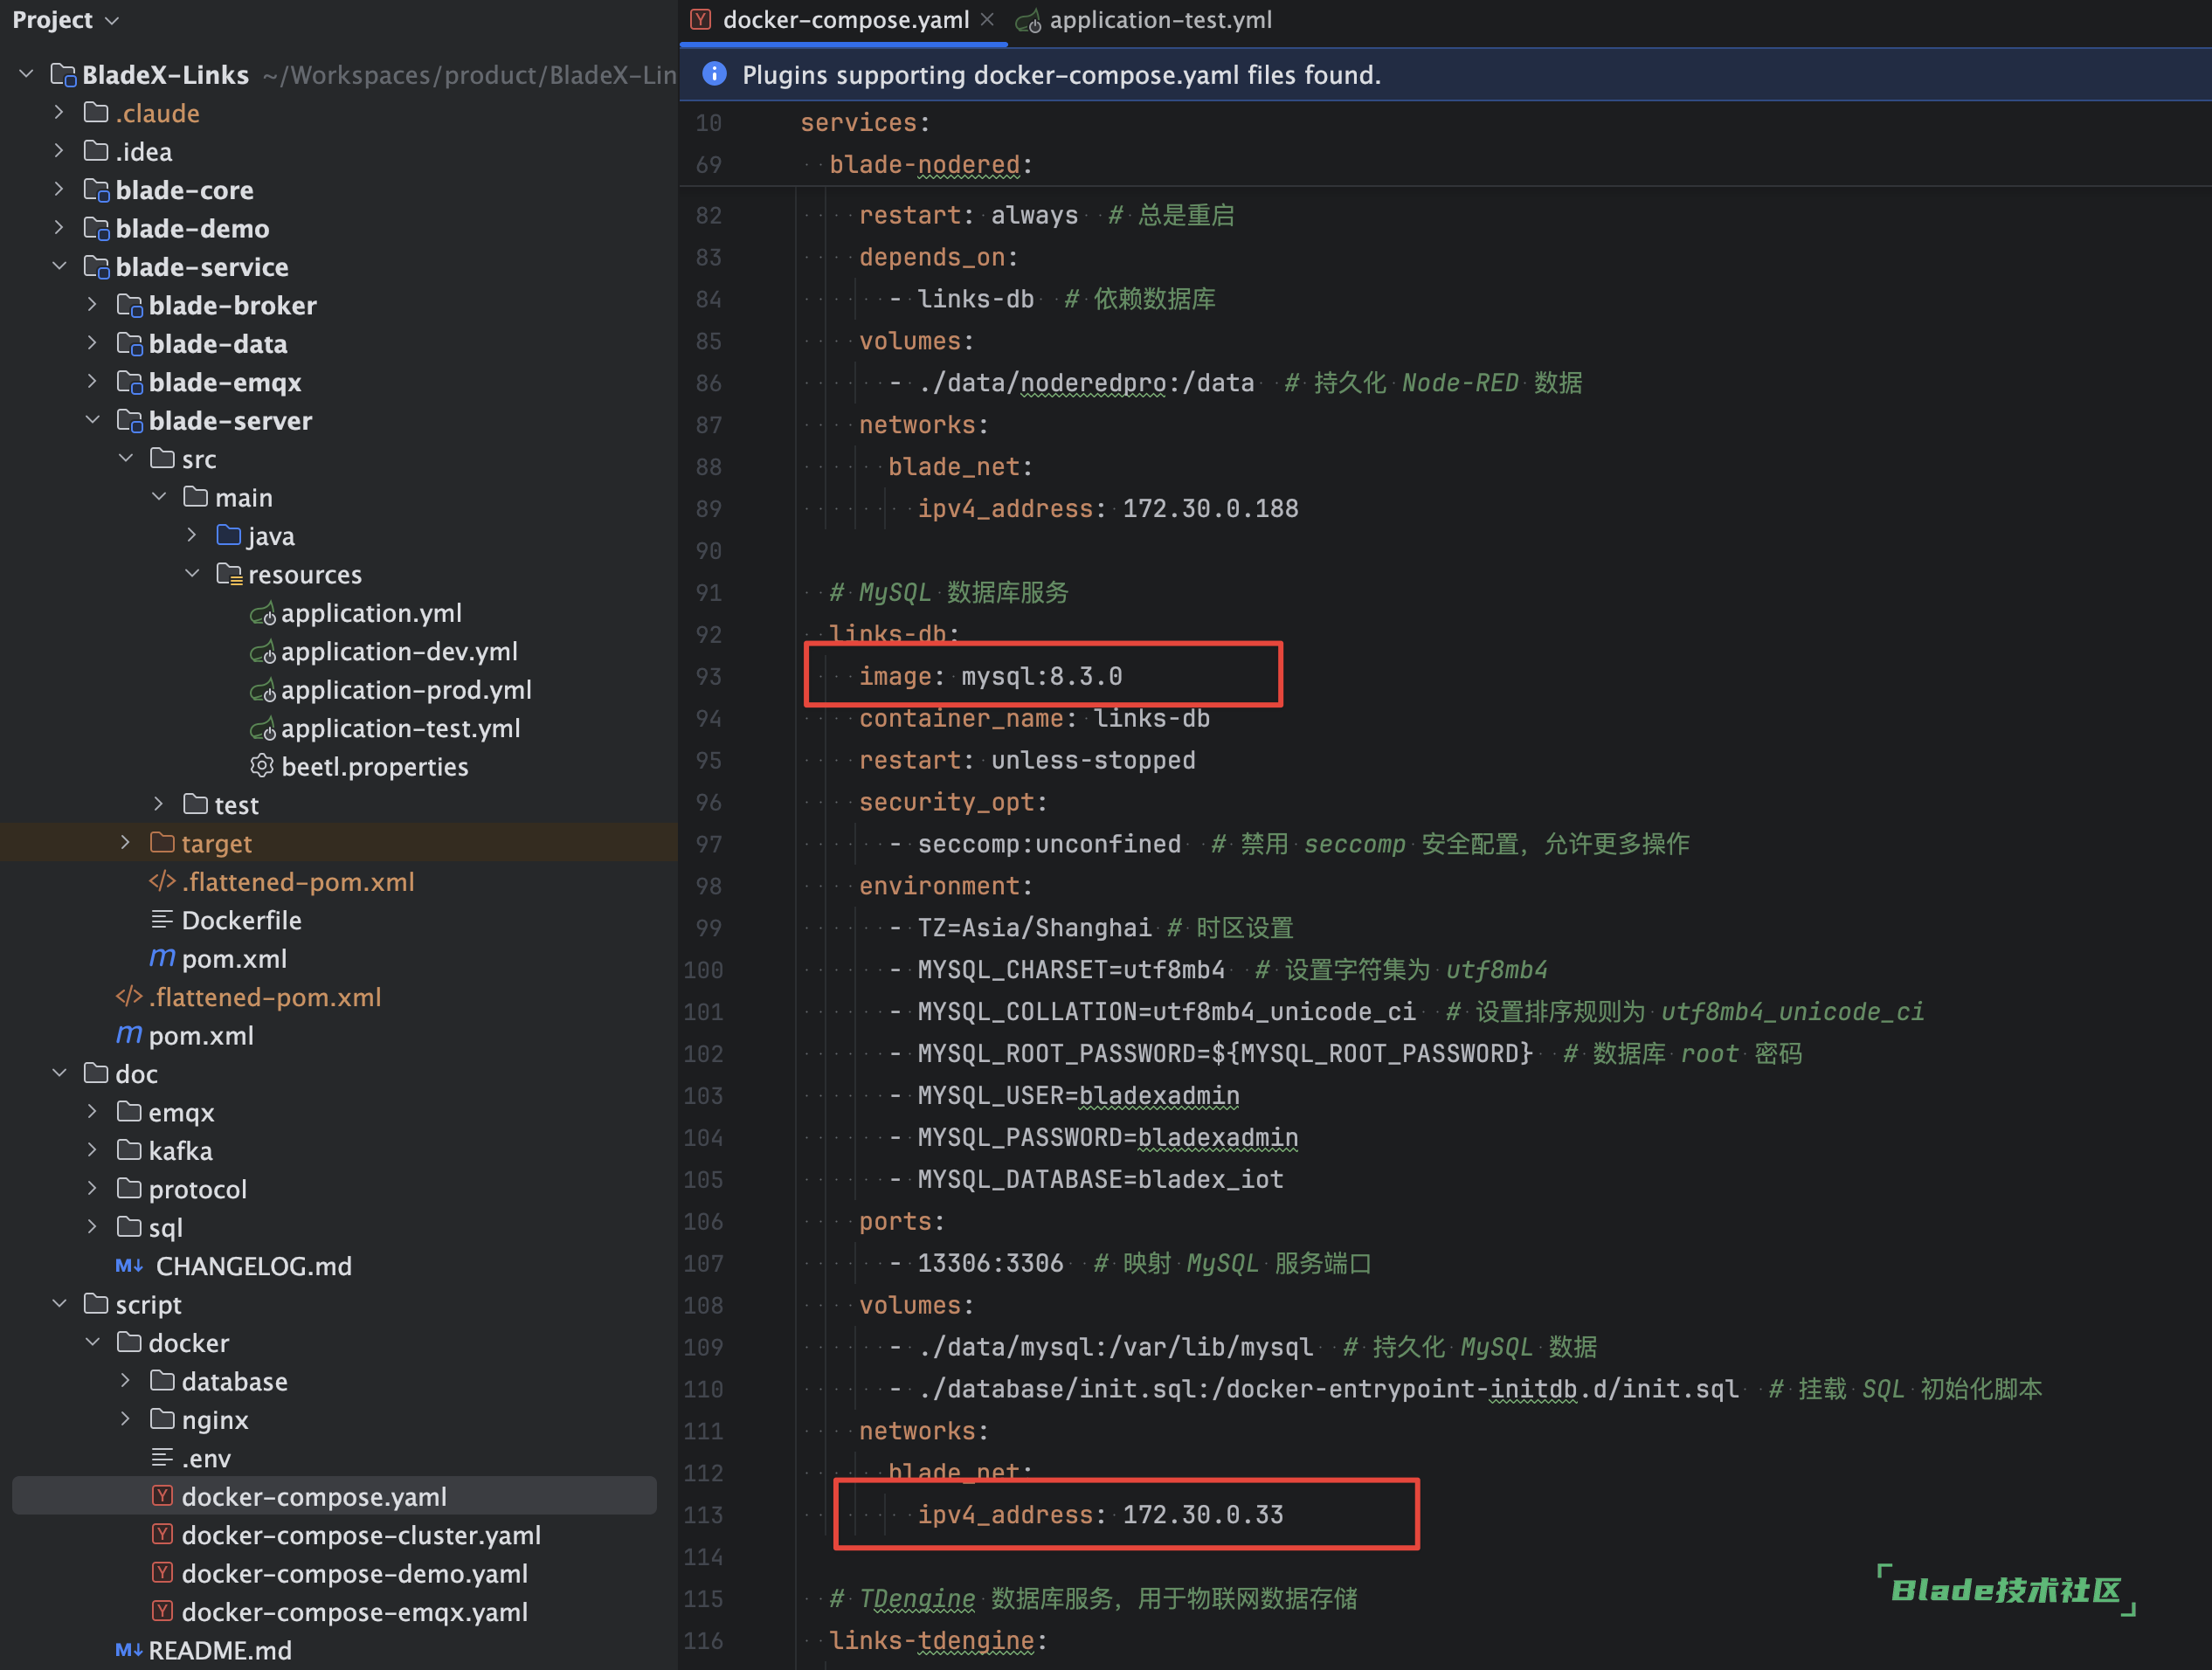The height and width of the screenshot is (1670, 2212).
Task: Click the info icon in plugins notification
Action: [x=714, y=74]
